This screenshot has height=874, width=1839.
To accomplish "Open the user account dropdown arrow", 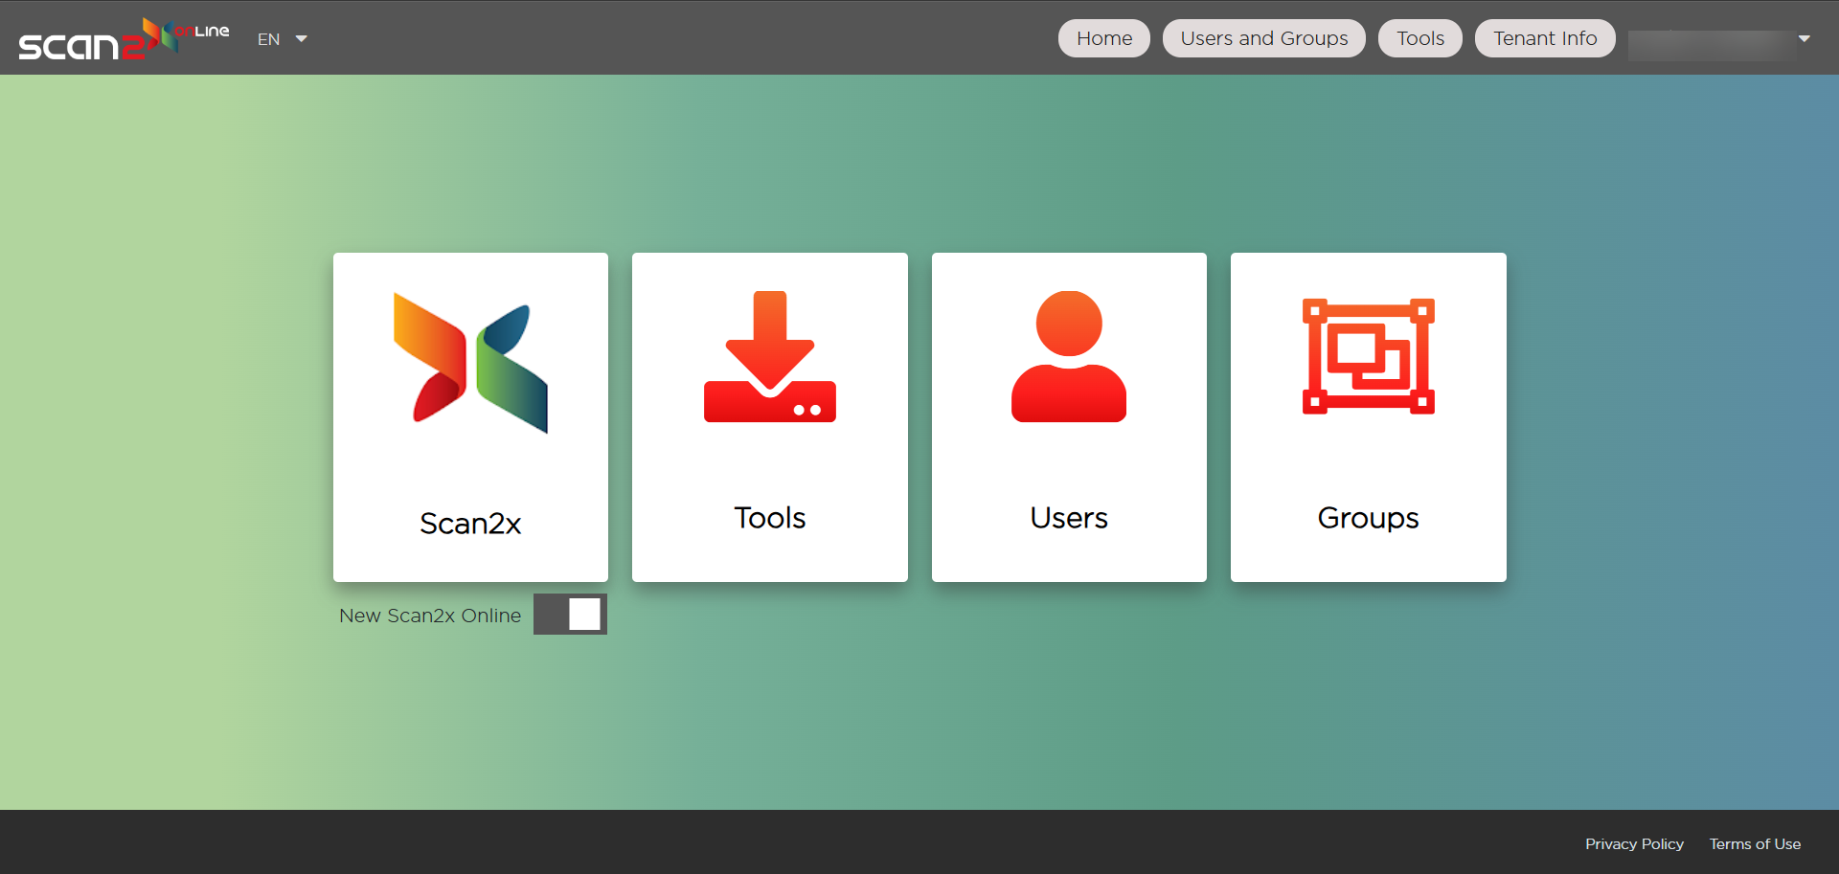I will point(1804,39).
